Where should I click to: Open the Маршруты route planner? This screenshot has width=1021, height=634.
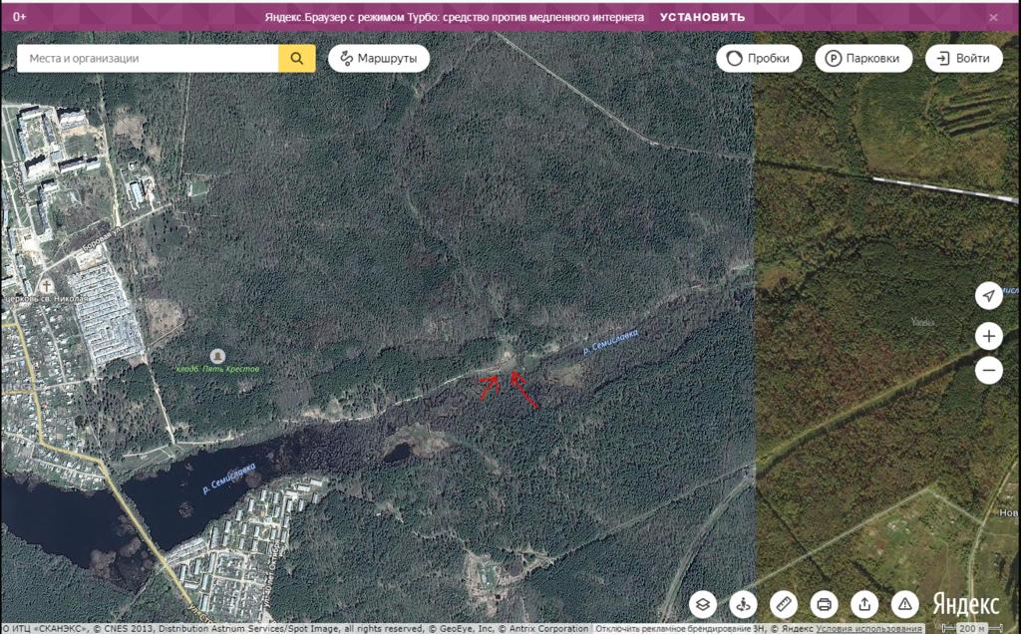[379, 59]
